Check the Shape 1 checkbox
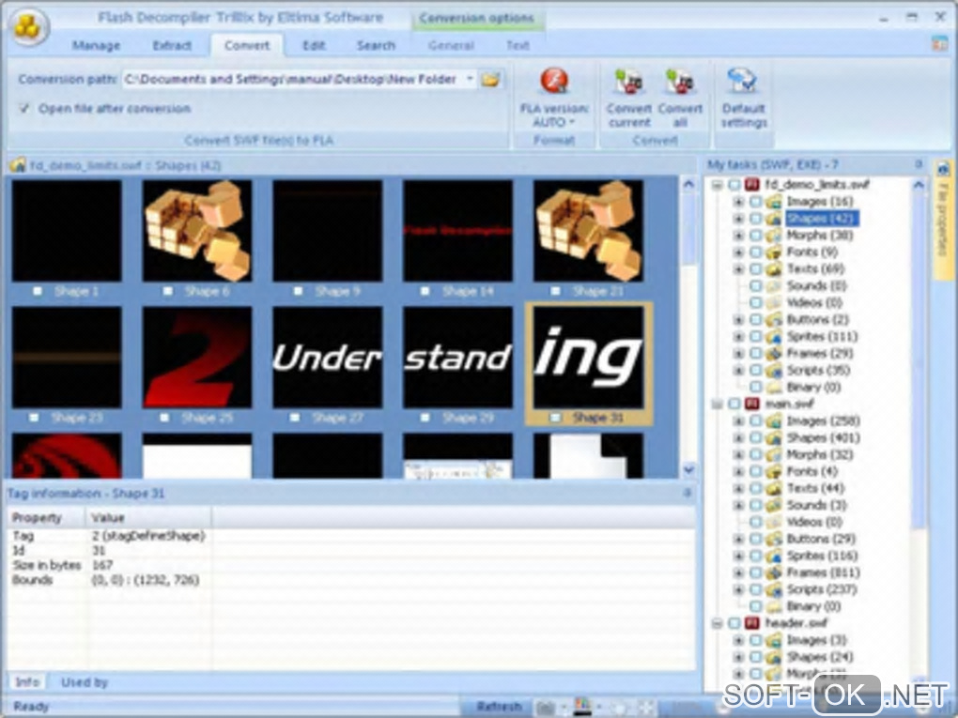Image resolution: width=958 pixels, height=718 pixels. click(x=38, y=291)
